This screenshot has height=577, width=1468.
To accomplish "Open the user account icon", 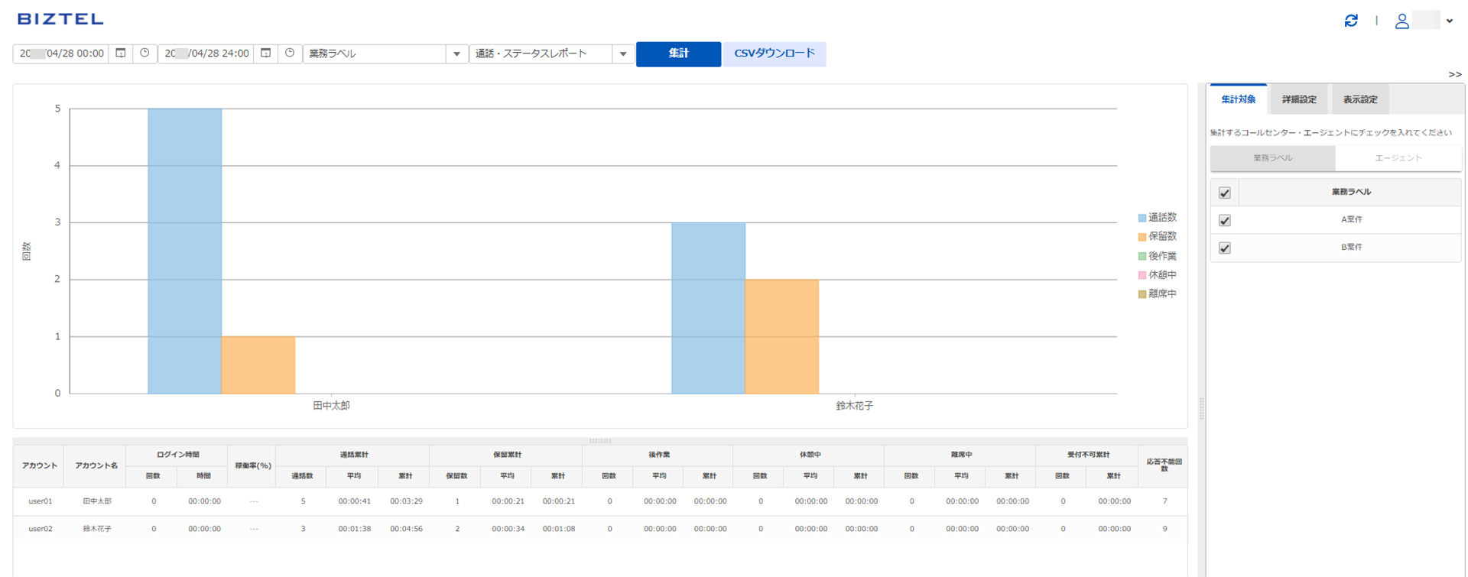I will (1401, 21).
